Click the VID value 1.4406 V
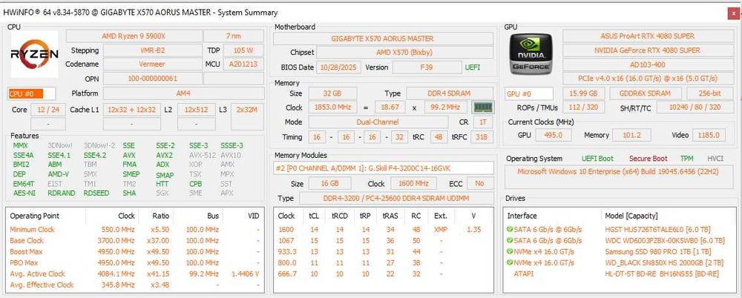Viewport: 742px width, 298px height. pyautogui.click(x=245, y=274)
